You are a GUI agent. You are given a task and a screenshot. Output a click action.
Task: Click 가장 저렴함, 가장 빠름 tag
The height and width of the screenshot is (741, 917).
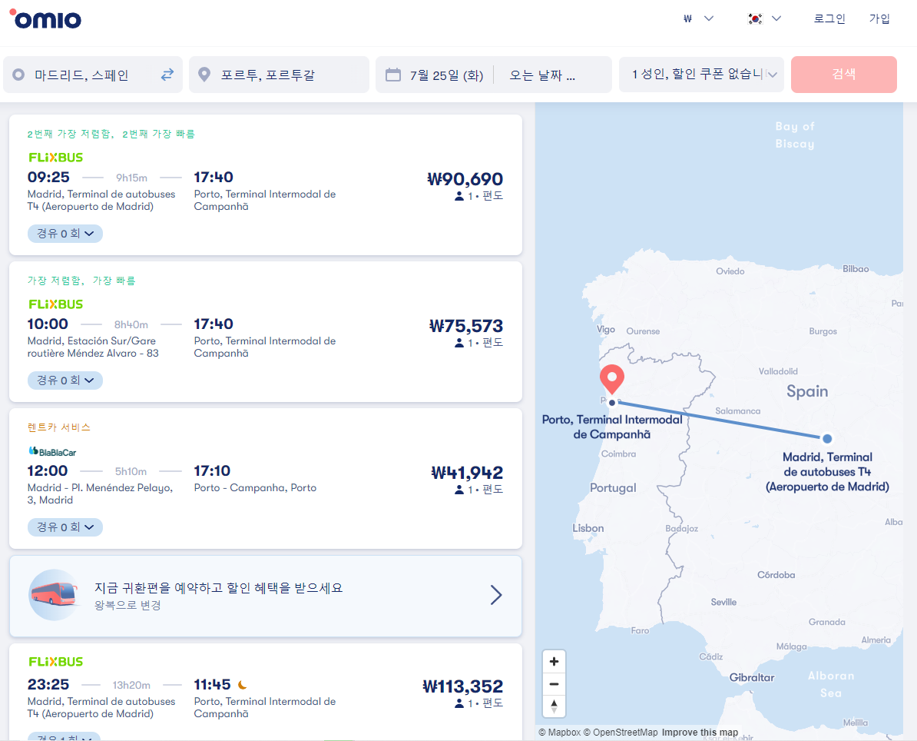(81, 281)
